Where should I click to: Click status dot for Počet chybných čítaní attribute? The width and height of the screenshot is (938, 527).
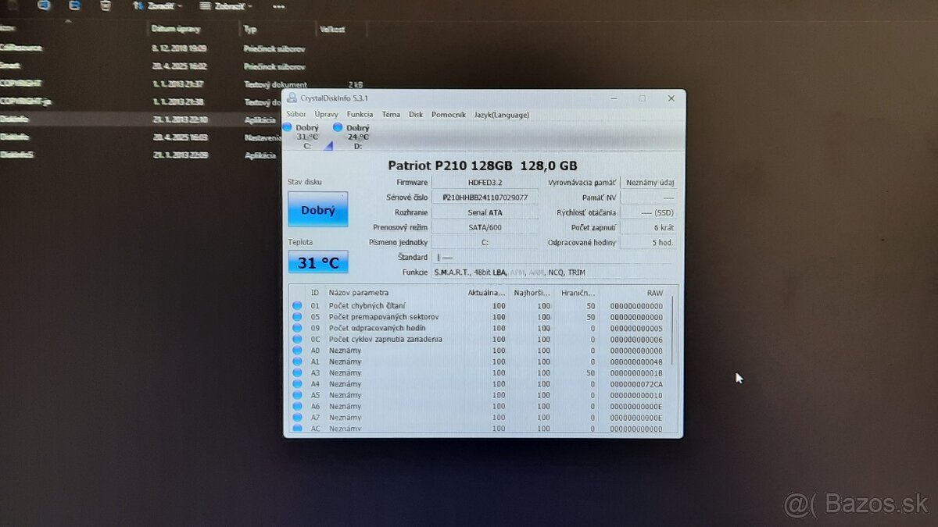(299, 305)
